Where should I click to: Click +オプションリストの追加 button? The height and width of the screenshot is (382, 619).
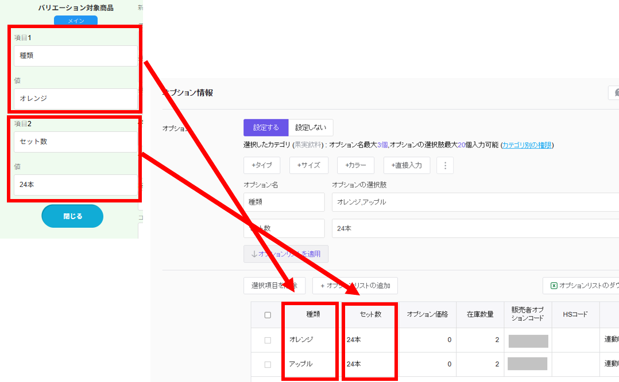pyautogui.click(x=355, y=286)
